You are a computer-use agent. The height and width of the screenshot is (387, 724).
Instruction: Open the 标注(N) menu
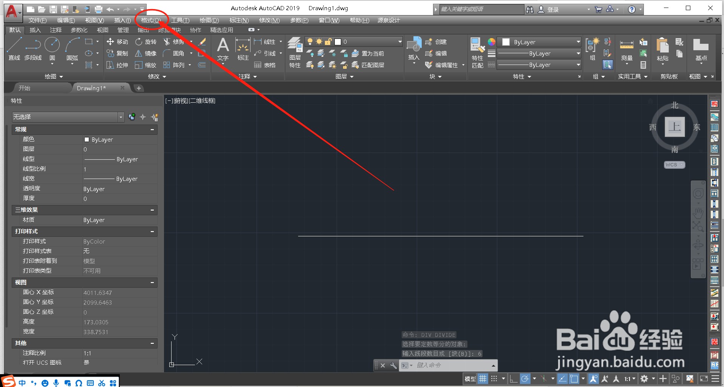click(x=239, y=20)
